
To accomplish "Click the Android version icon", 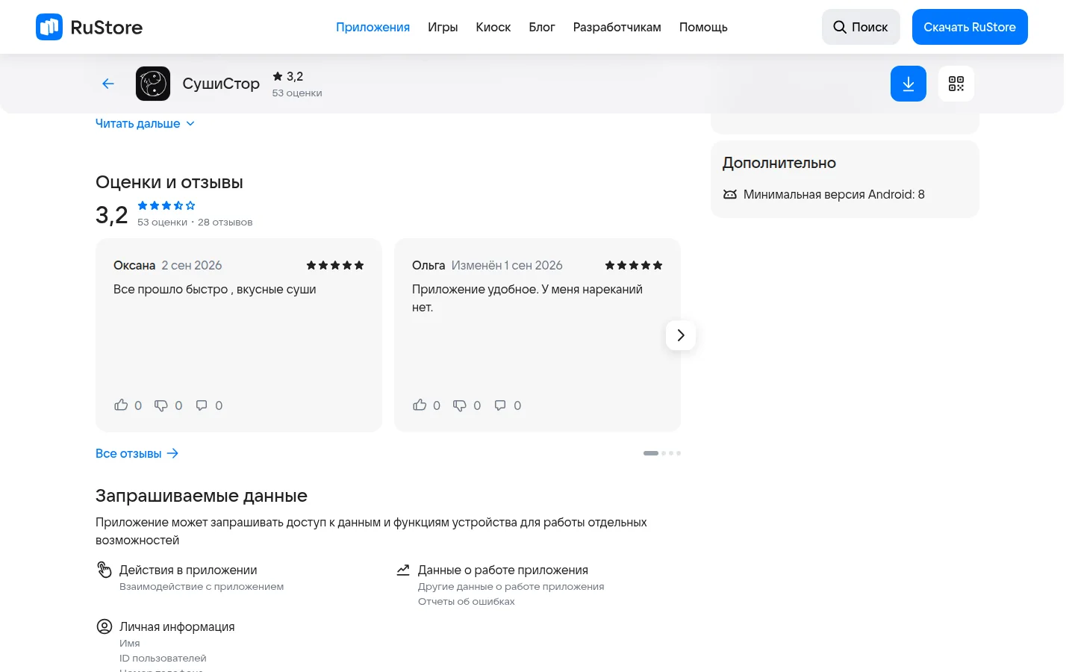I will (730, 194).
